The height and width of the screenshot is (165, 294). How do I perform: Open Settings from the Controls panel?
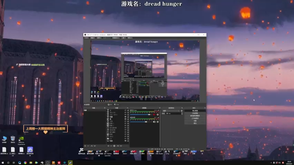point(195,121)
